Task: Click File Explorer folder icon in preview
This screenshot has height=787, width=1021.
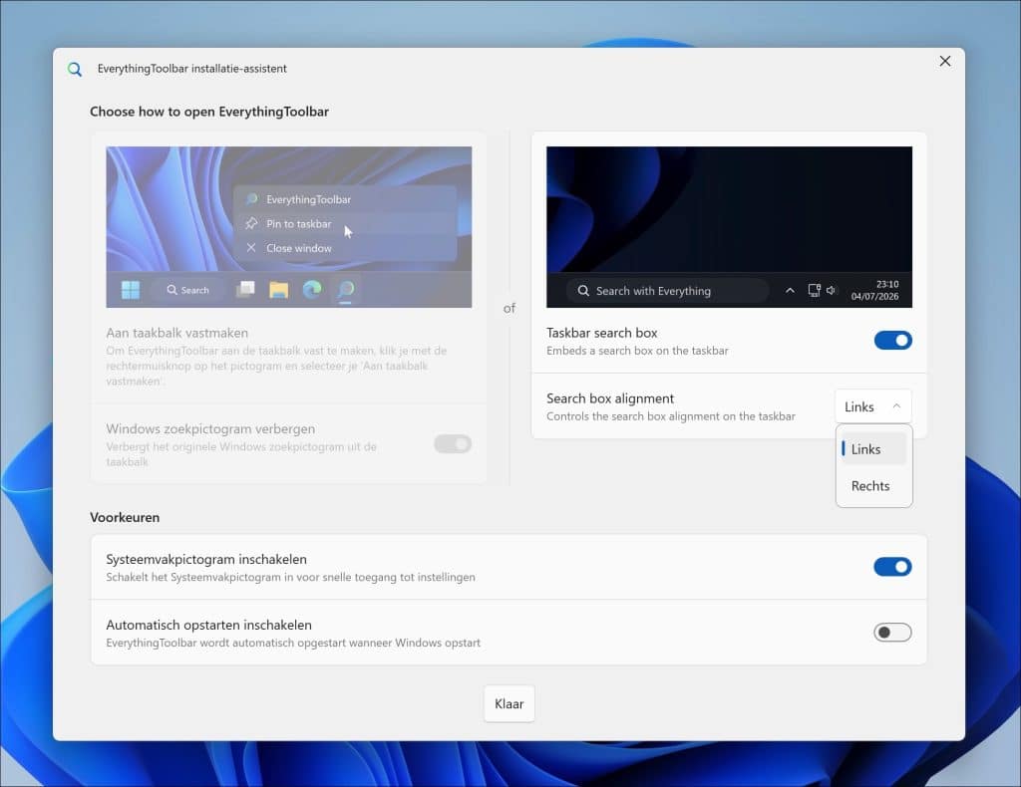Action: tap(279, 290)
